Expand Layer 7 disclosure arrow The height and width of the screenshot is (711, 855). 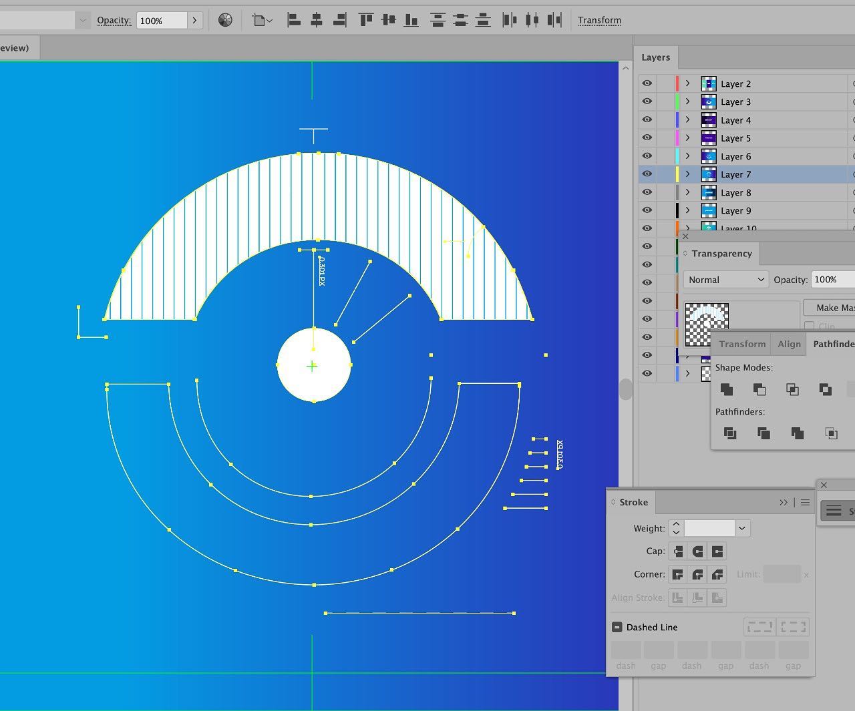click(687, 174)
